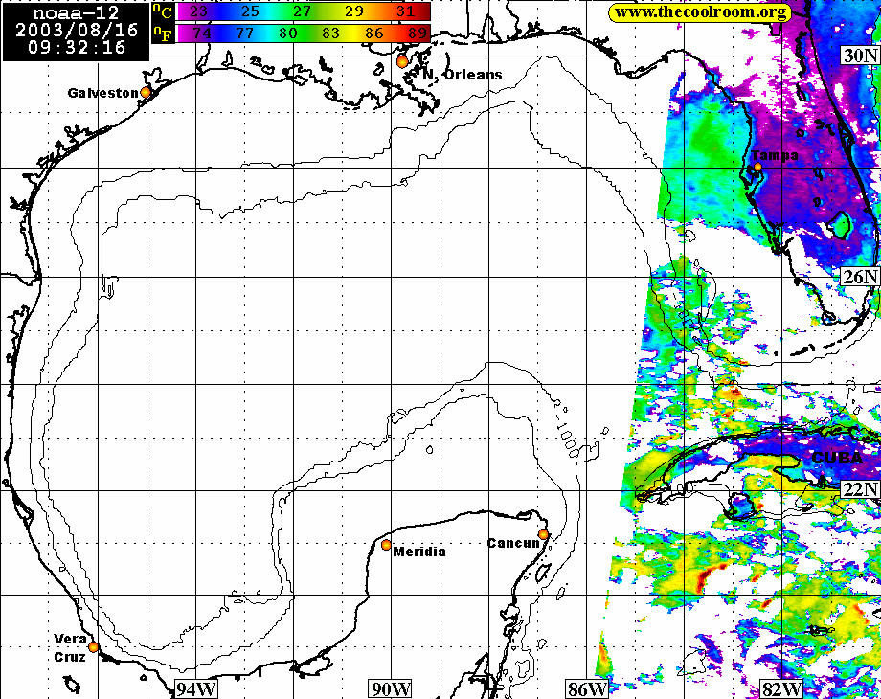Viewport: 881px width, 699px height.
Task: Click the 83 value on Fahrenheit scale
Action: [330, 34]
